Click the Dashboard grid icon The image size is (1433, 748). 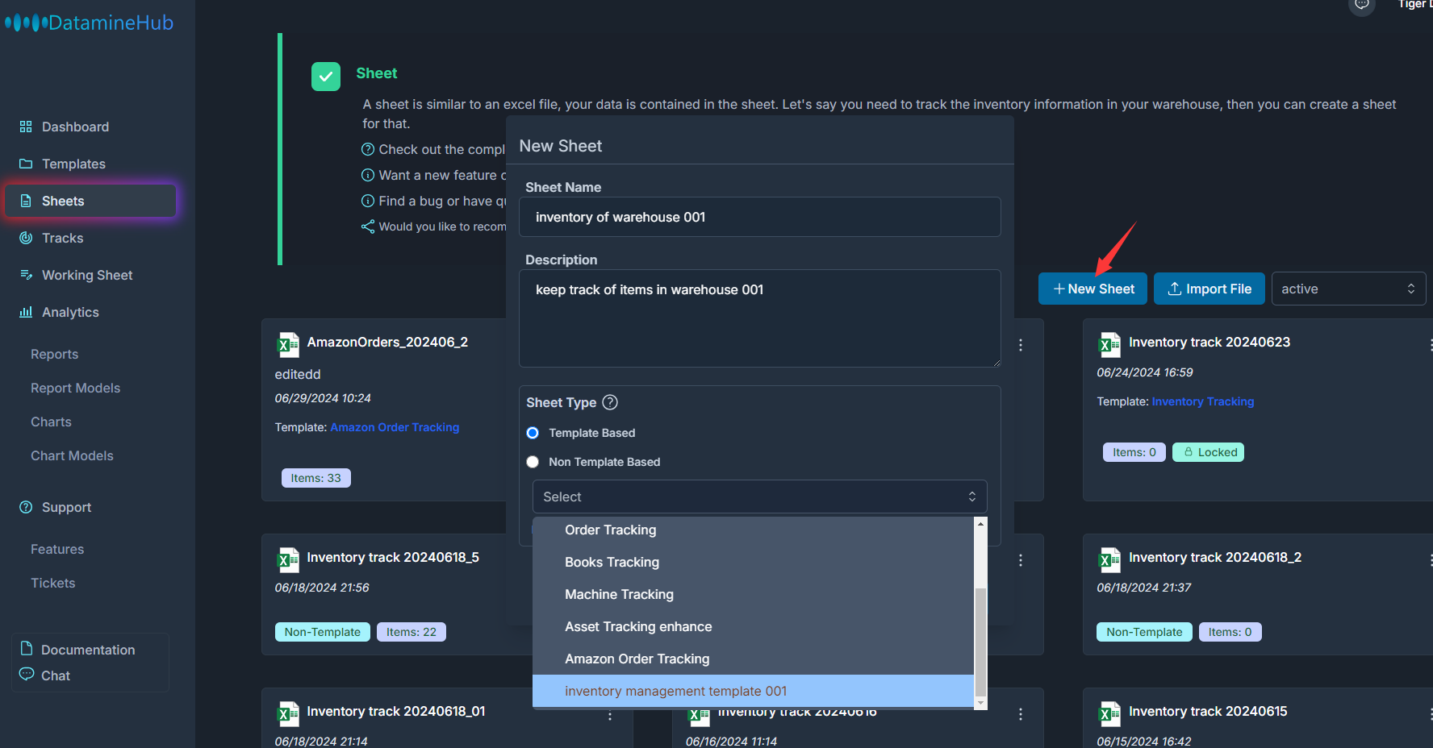(26, 127)
